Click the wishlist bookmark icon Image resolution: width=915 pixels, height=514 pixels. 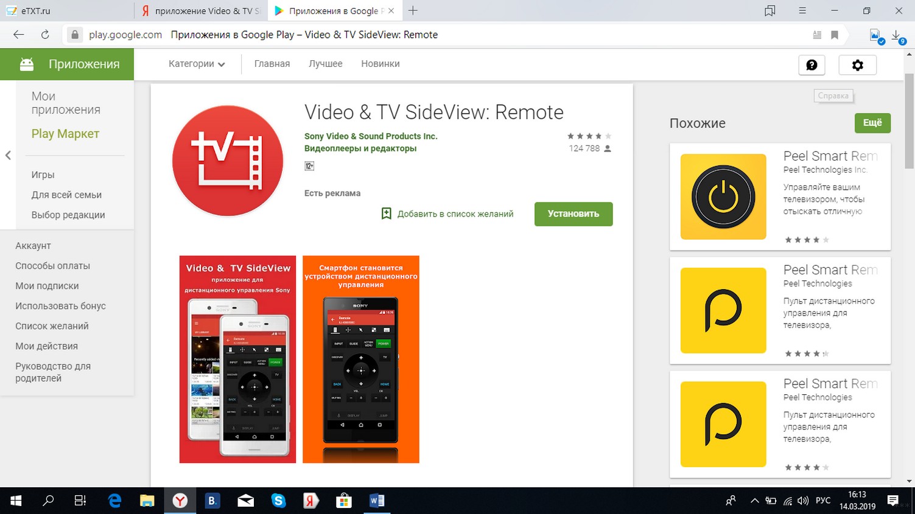pyautogui.click(x=386, y=214)
